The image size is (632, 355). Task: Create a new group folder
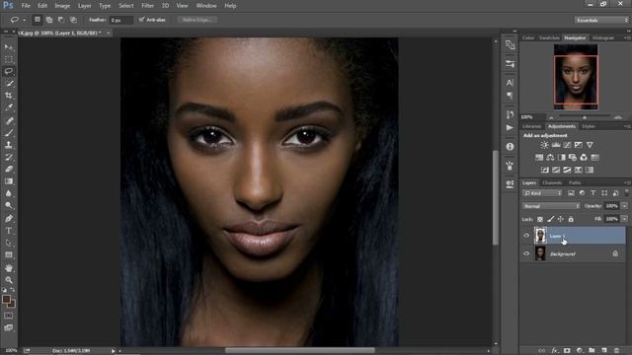tap(592, 351)
